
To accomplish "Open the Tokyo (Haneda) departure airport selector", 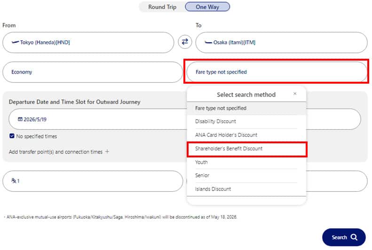I will (x=88, y=43).
